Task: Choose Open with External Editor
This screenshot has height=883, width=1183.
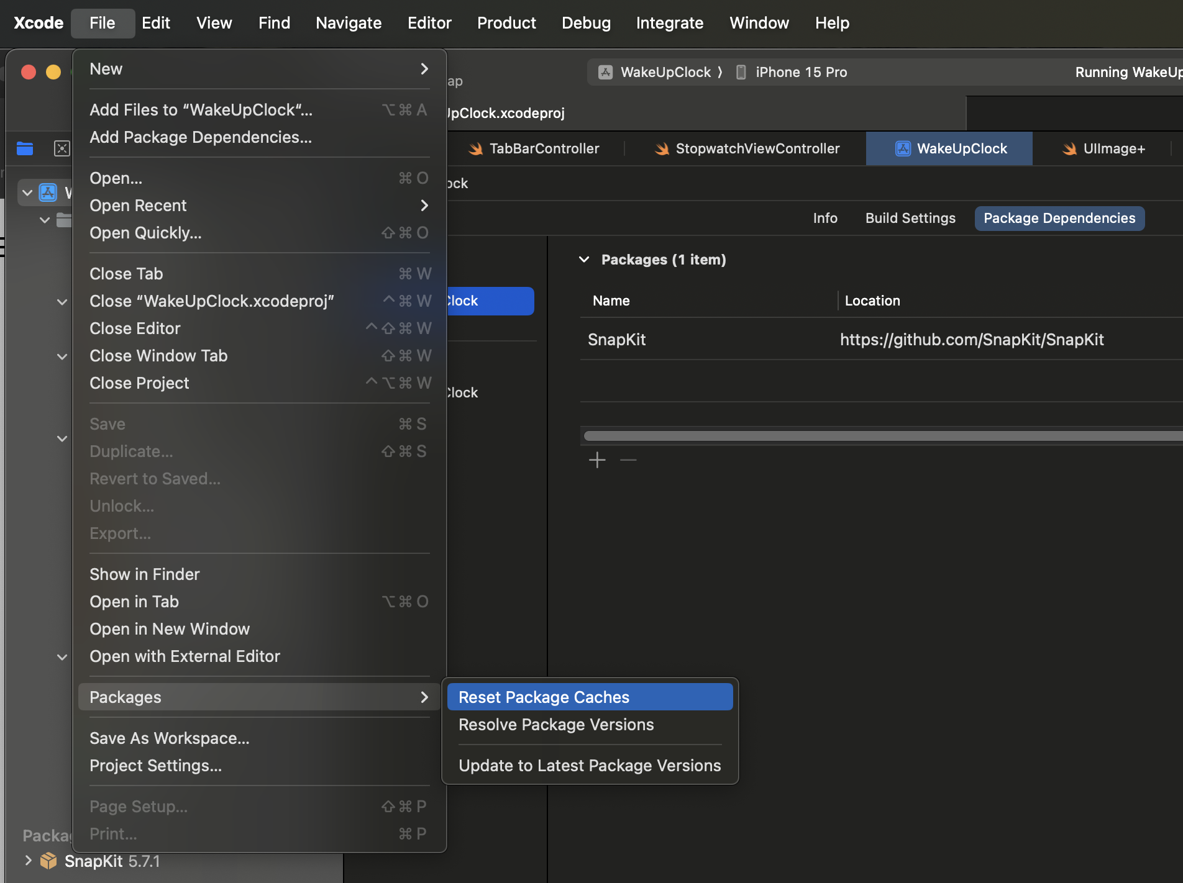Action: [x=260, y=656]
